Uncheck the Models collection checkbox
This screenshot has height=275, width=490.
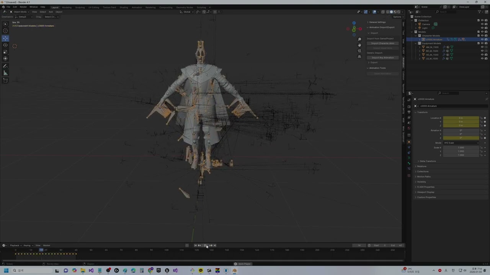click(478, 32)
